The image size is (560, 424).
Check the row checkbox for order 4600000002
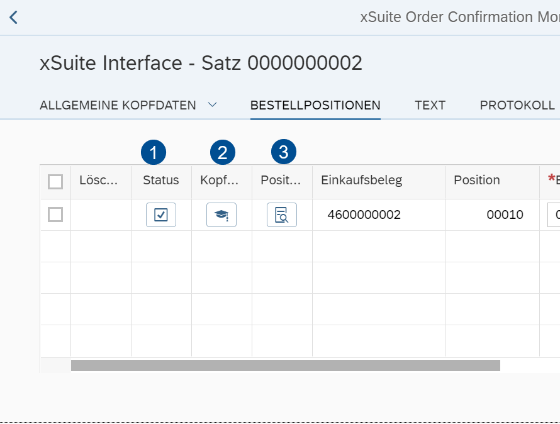[55, 215]
